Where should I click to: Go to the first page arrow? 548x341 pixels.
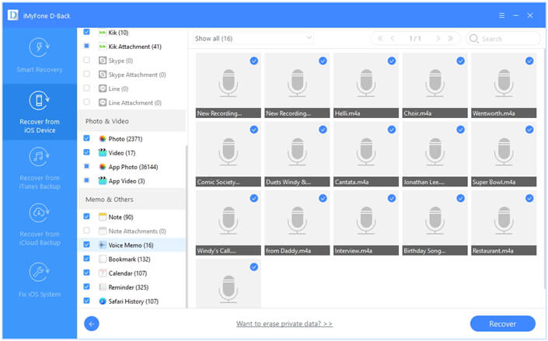click(380, 38)
